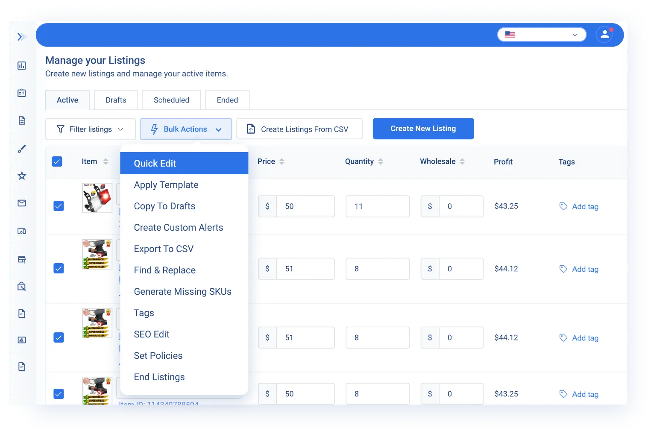
Task: Switch to the Scheduled tab
Action: coord(171,100)
